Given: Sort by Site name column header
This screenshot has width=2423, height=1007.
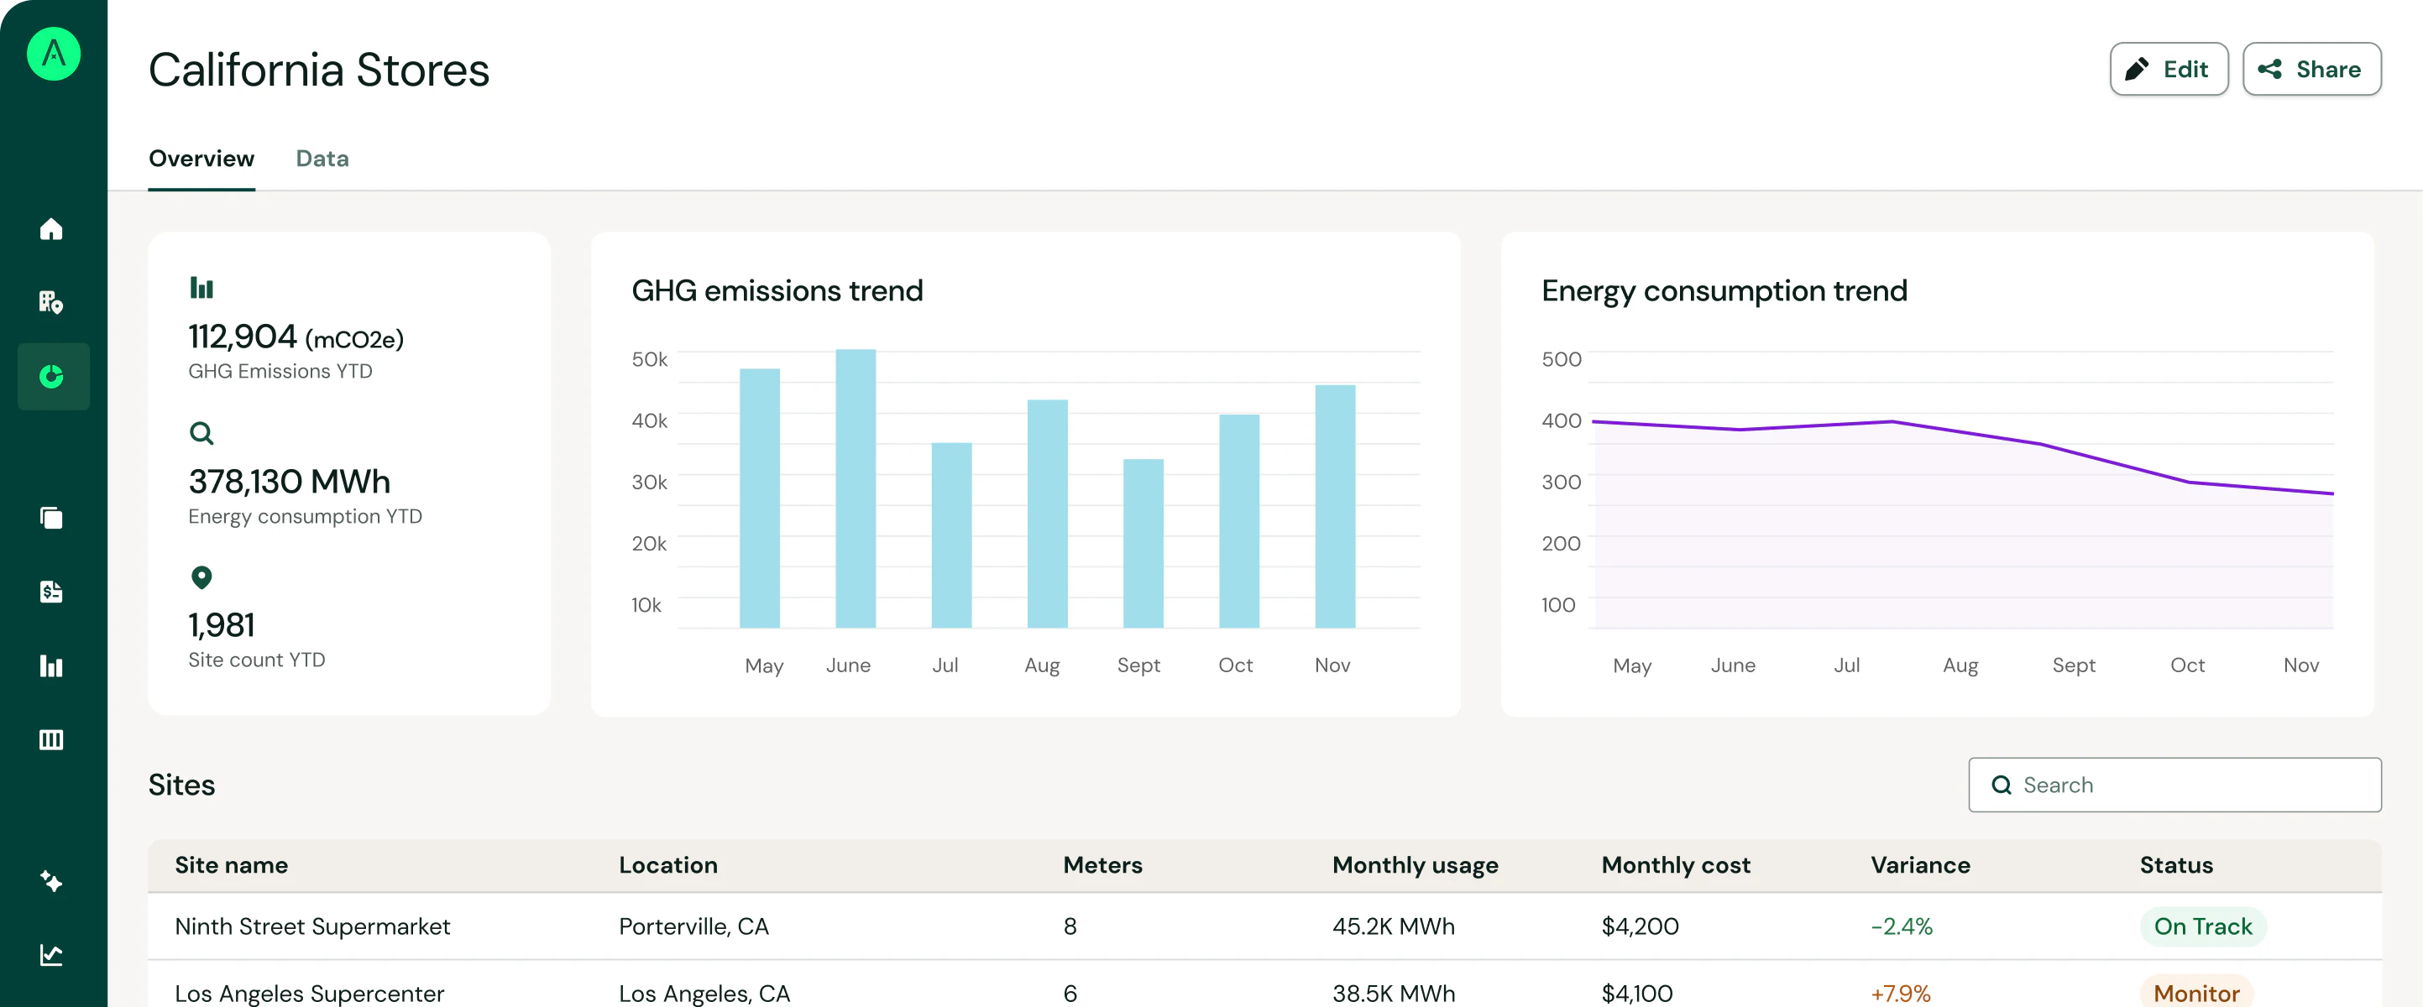Looking at the screenshot, I should (232, 865).
